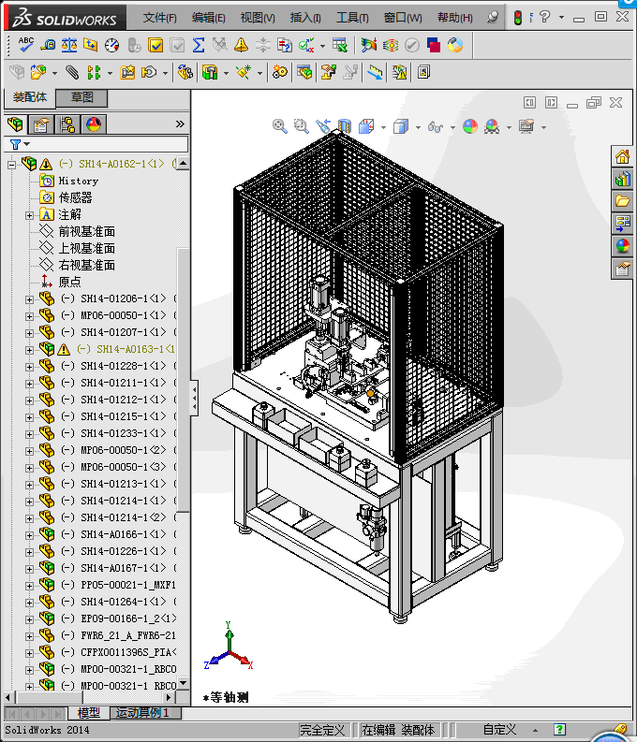Open the feature tree filter dropdown
Viewport: 637px width, 742px height.
pos(19,144)
